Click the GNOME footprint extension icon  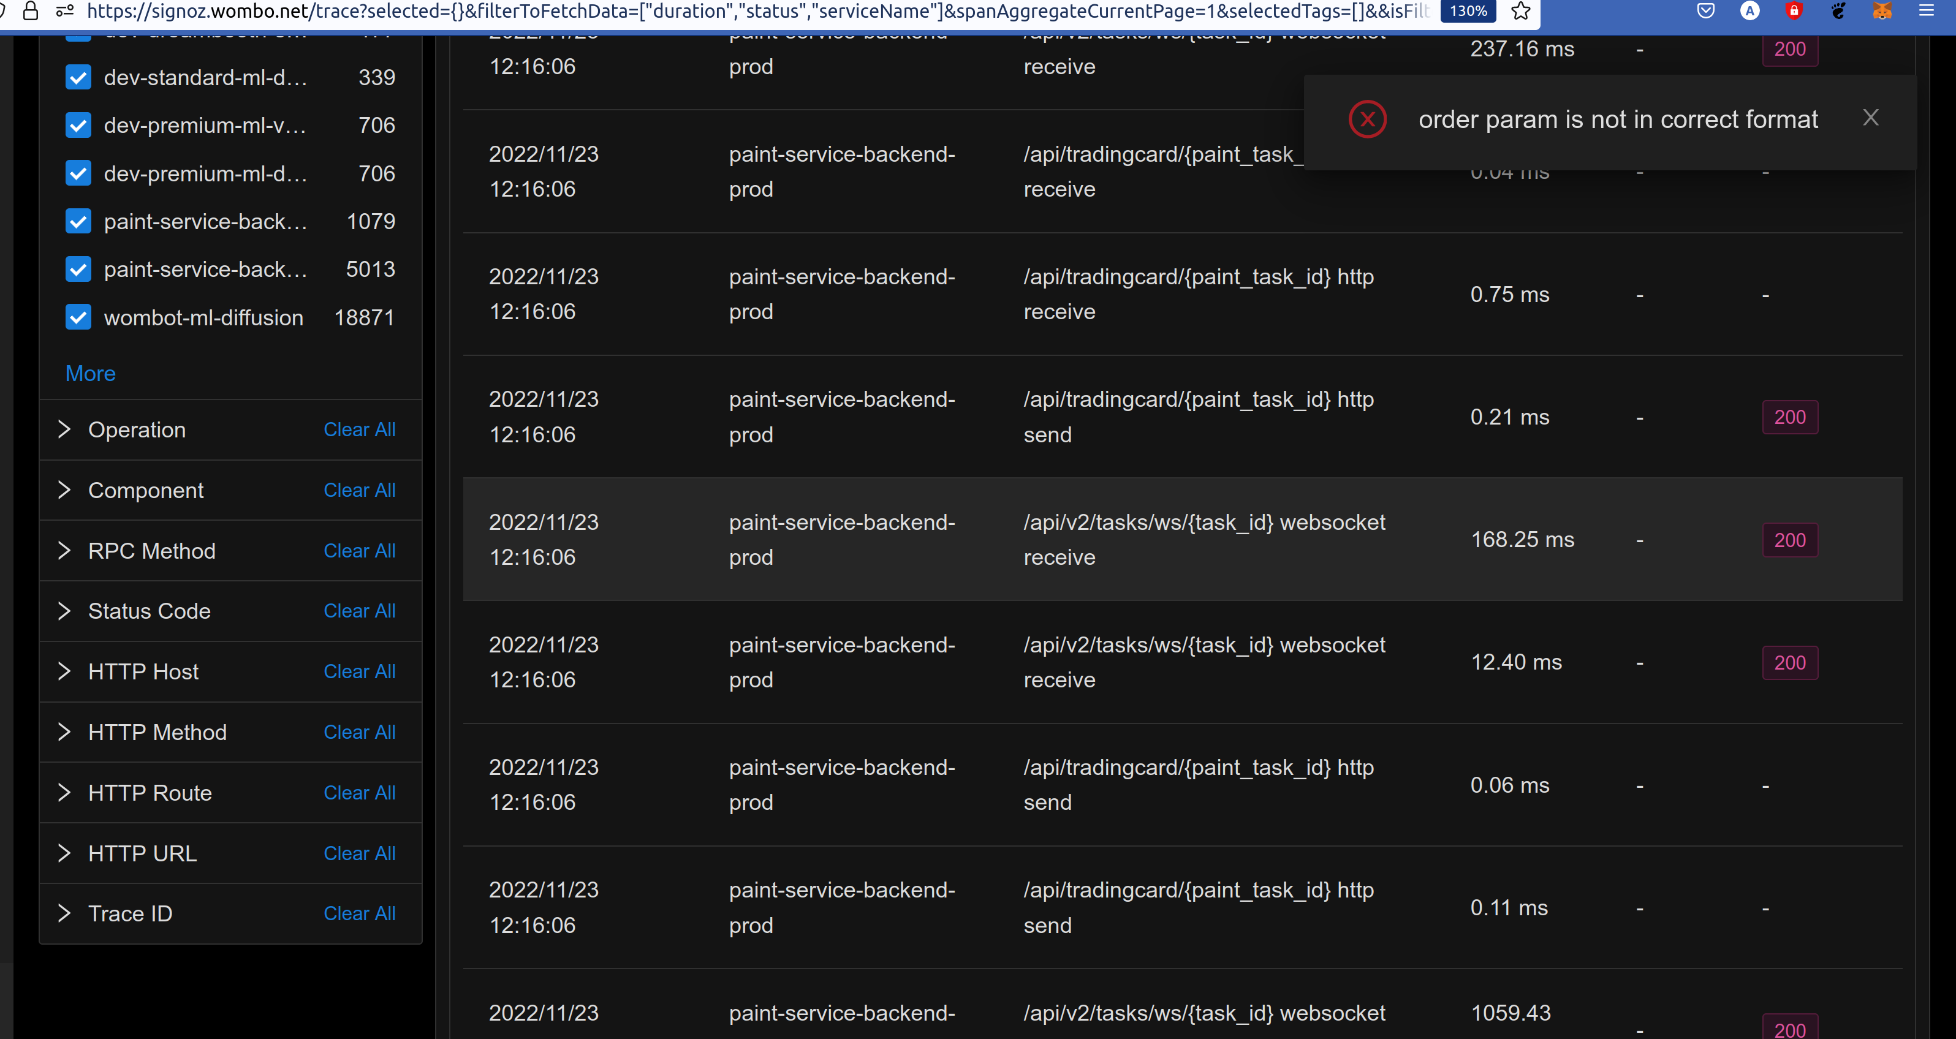coord(1838,10)
